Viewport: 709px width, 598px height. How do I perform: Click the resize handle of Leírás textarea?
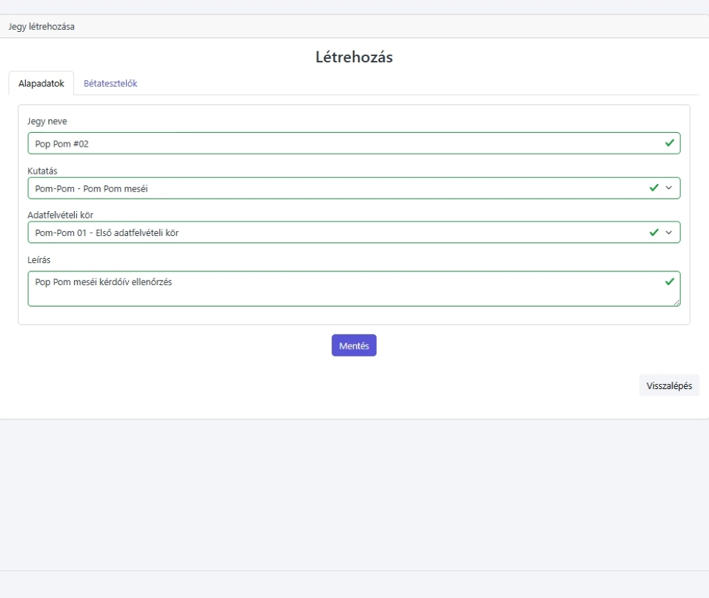(676, 302)
